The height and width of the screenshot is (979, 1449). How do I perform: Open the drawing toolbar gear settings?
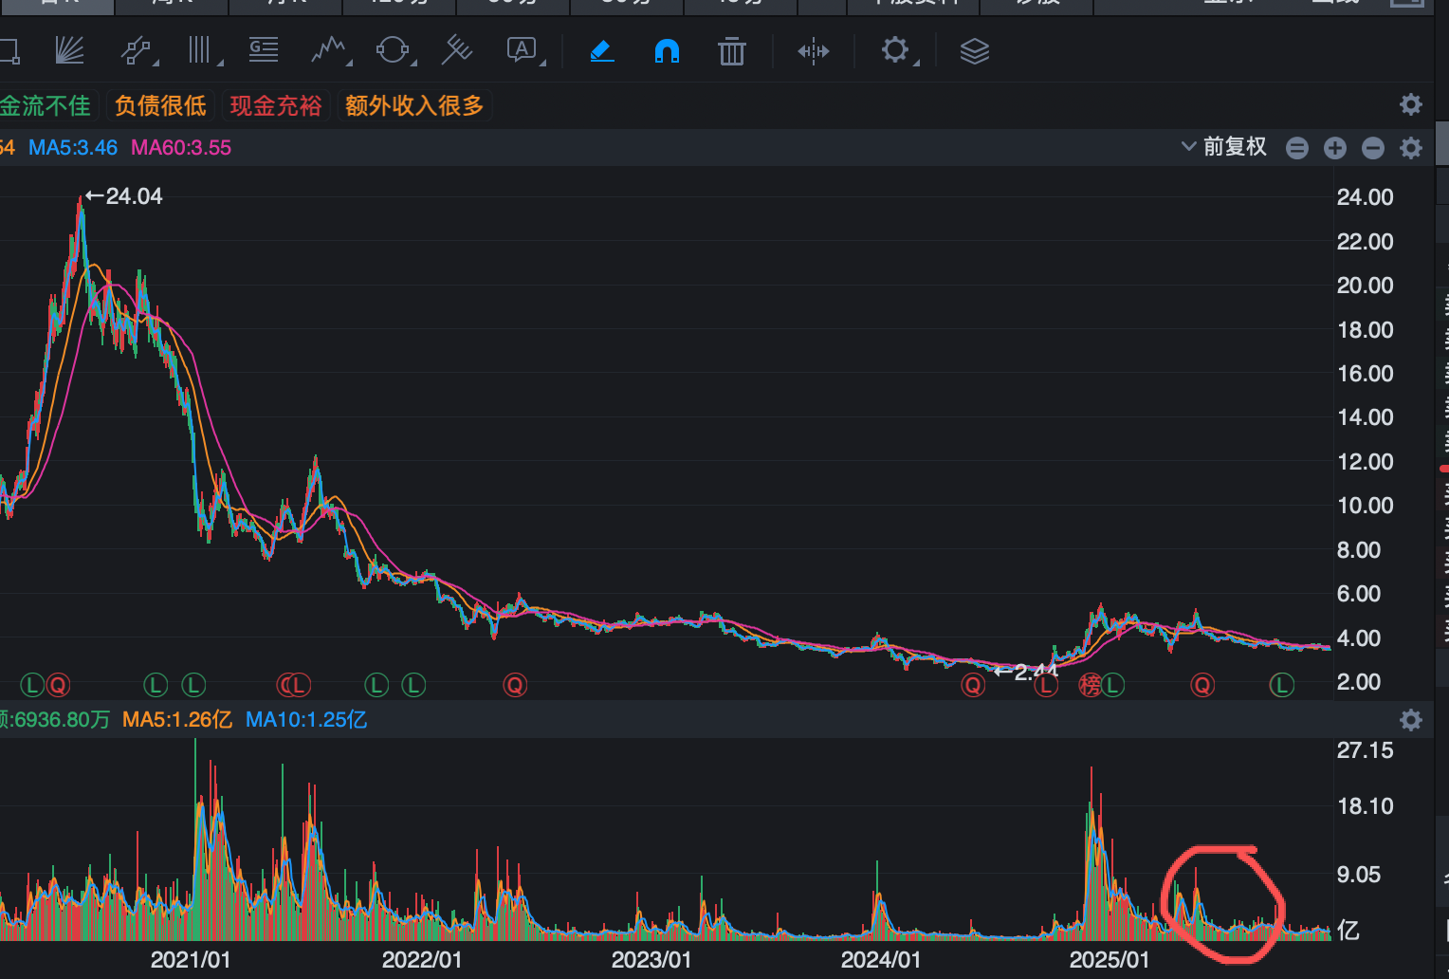895,50
